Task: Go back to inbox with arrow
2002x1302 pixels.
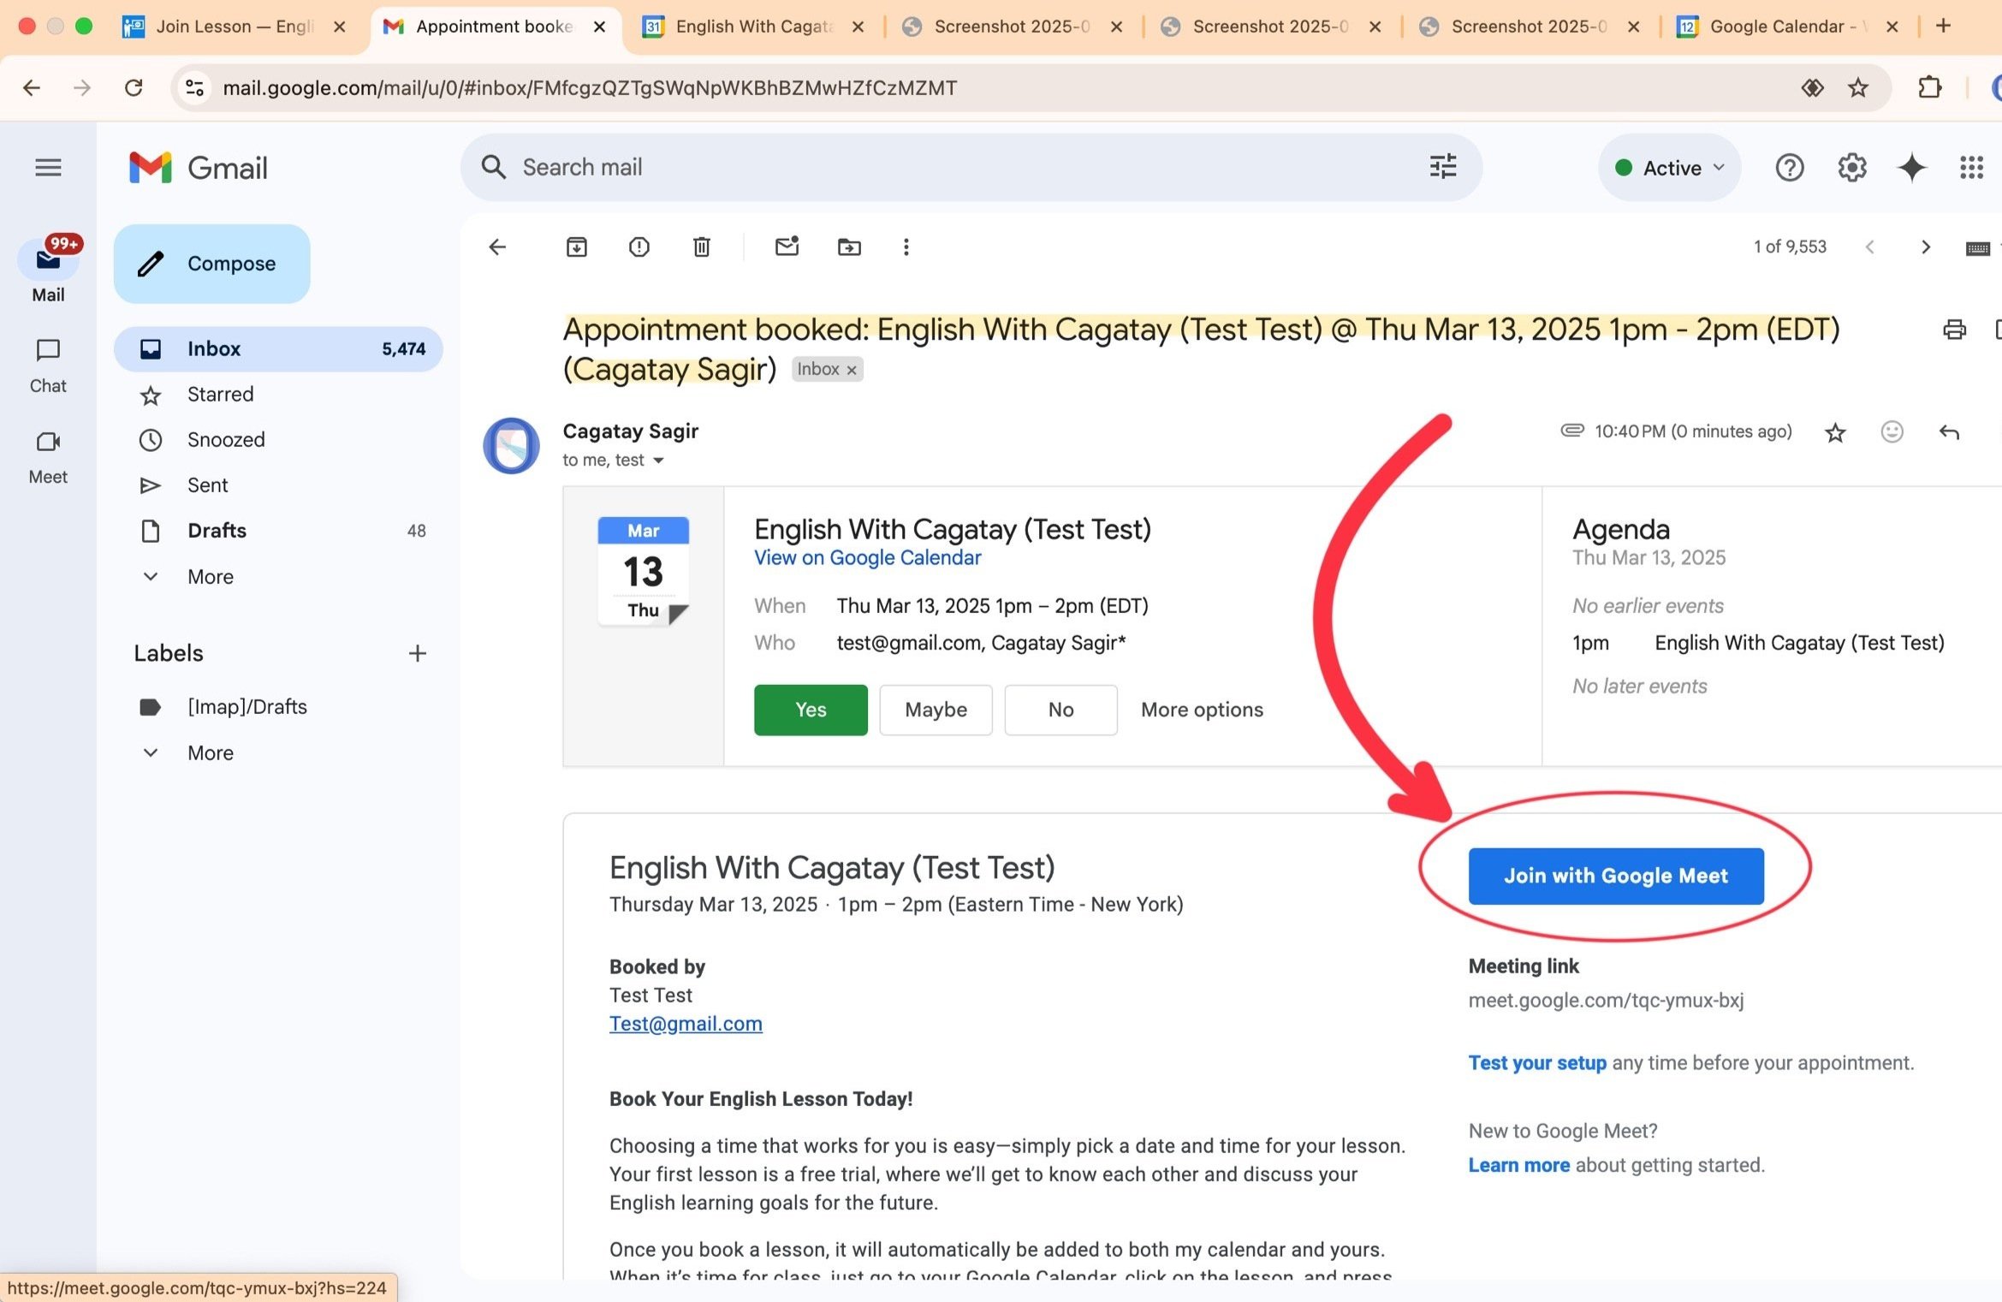Action: [x=497, y=247]
